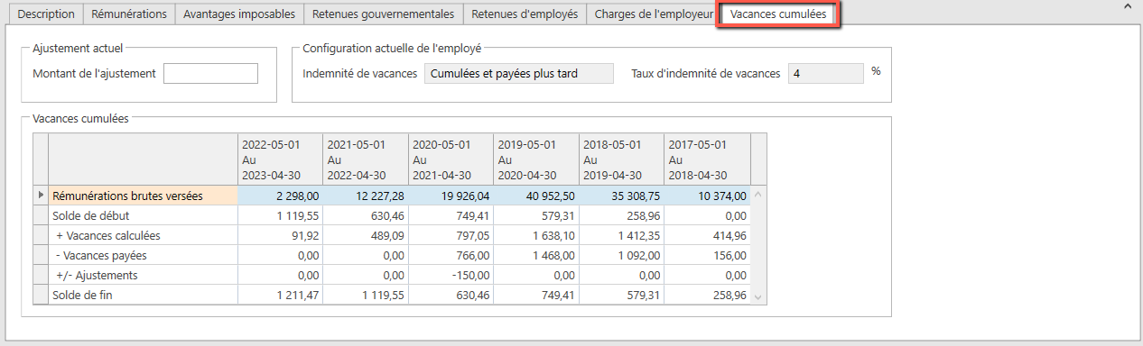Select the 2022-05-01 au 2023-04-30 column header
1143x346 pixels.
point(280,159)
